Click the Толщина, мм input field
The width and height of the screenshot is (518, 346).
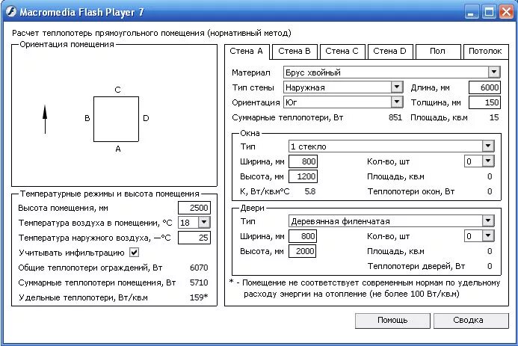(x=484, y=102)
